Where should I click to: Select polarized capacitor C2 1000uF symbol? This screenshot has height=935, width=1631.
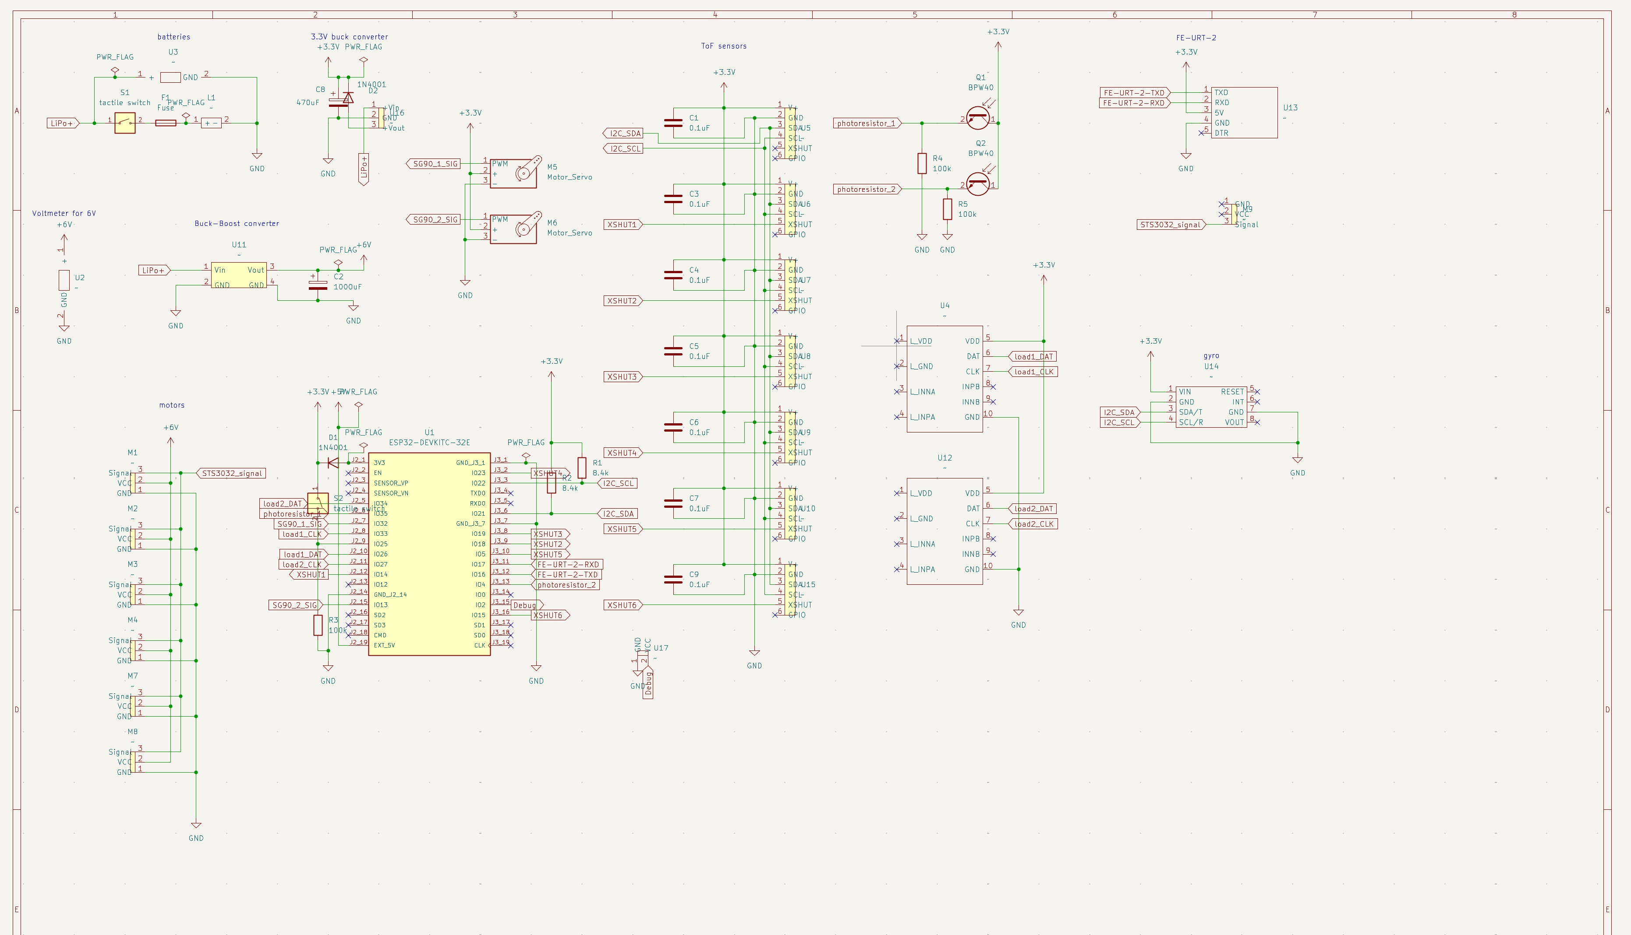(318, 285)
